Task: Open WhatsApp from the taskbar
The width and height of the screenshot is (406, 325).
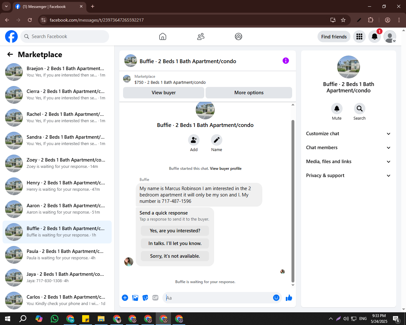Action: [x=55, y=319]
